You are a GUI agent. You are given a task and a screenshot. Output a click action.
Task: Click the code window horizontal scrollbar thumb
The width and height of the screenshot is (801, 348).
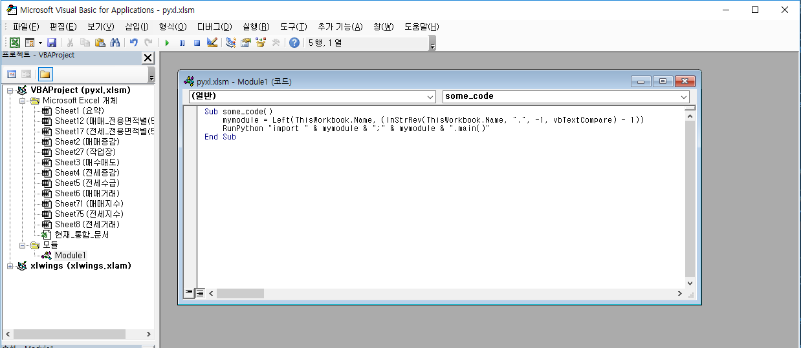(240, 293)
